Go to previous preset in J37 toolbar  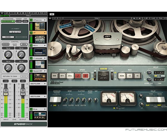tap(134, 18)
